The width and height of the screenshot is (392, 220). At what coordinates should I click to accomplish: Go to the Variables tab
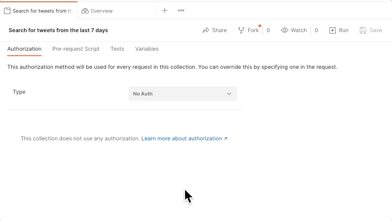(x=147, y=49)
